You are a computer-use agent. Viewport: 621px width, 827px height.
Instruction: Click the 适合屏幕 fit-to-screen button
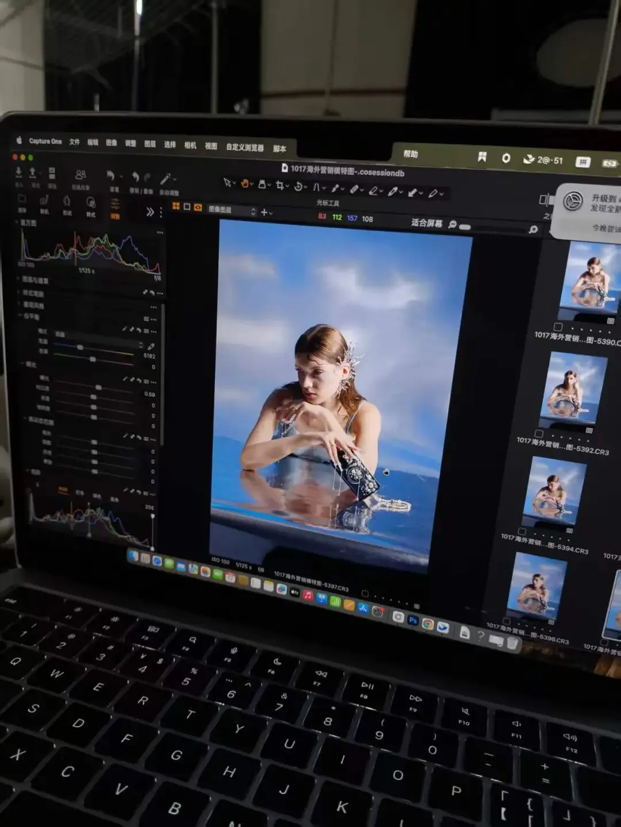[x=427, y=223]
